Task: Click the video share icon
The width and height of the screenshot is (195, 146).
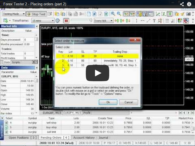Action: click(x=182, y=4)
